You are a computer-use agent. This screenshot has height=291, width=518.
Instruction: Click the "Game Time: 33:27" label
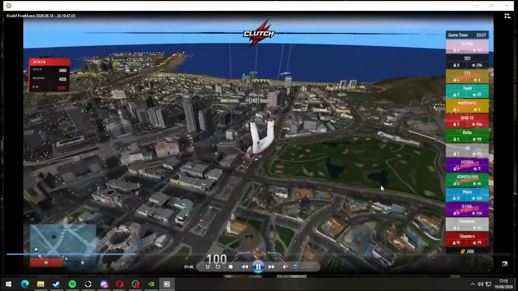click(x=467, y=35)
